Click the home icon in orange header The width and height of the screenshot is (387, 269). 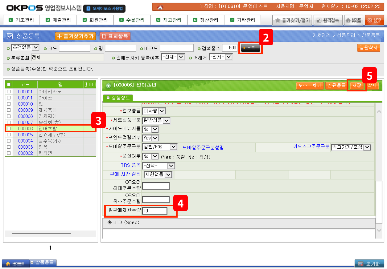(160, 7)
